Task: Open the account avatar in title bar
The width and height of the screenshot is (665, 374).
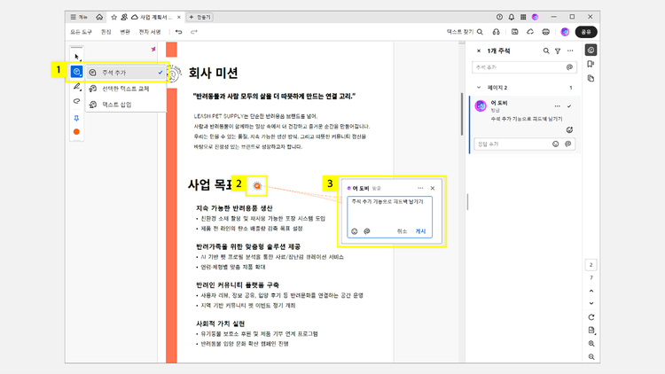Action: [536, 17]
